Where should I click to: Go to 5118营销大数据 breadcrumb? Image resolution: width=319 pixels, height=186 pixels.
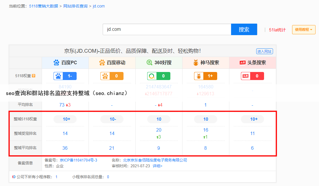coord(44,6)
